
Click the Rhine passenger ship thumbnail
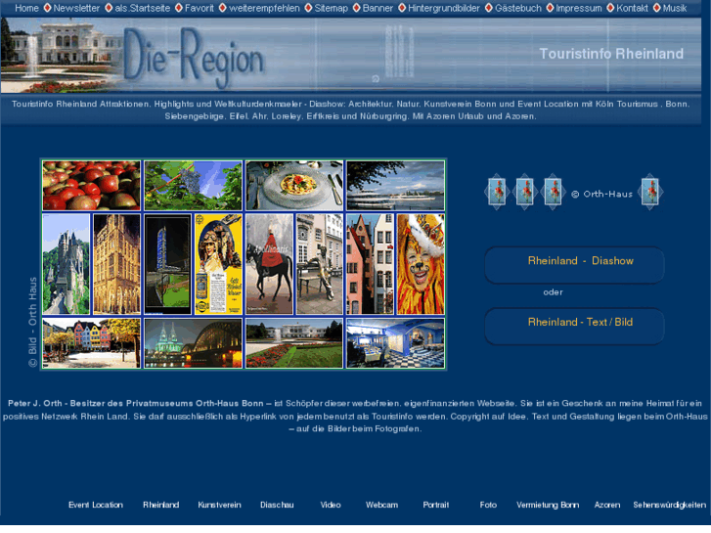pos(395,186)
